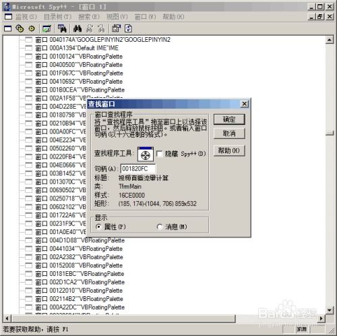337x336 pixels.
Task: Open the 搜索 menu
Action: point(88,17)
